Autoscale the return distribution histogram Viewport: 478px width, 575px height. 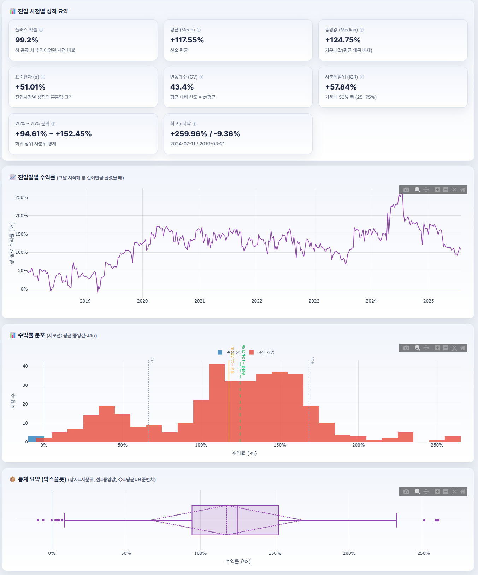(x=454, y=348)
